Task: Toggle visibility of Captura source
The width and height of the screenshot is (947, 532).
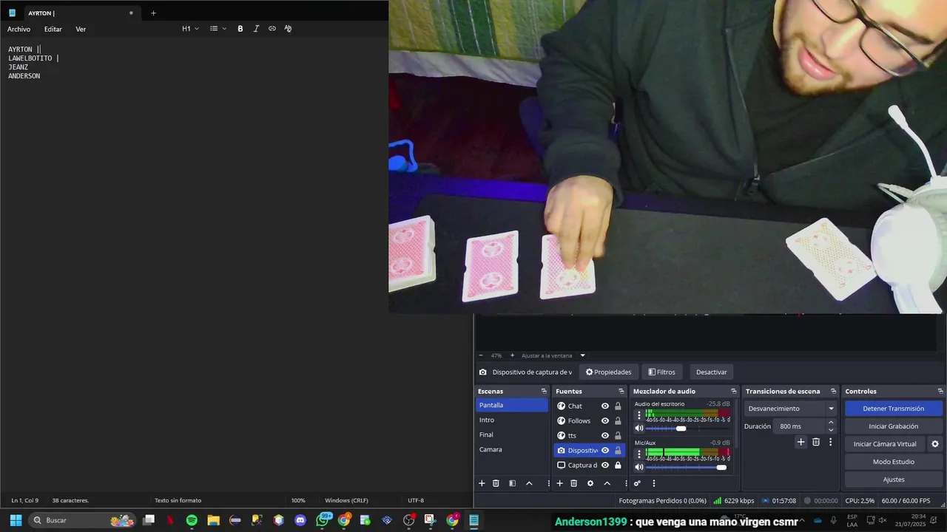Action: point(605,465)
